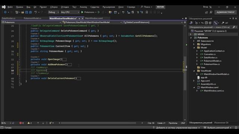Click the new project toolbar icon
The image size is (239, 134).
pyautogui.click(x=17, y=12)
